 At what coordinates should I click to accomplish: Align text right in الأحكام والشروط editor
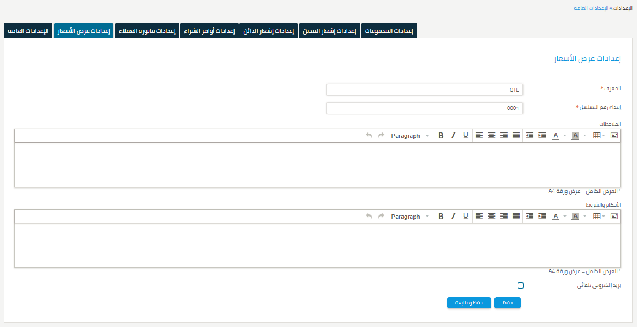click(x=504, y=217)
